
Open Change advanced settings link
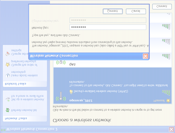click(x=20, y=52)
